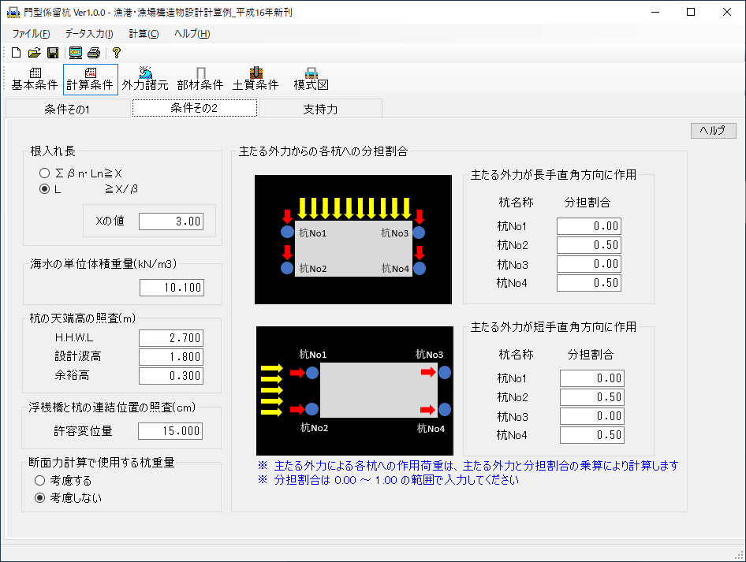Click the 余裕高 input field
Screen dimensions: 746x562
(171, 376)
